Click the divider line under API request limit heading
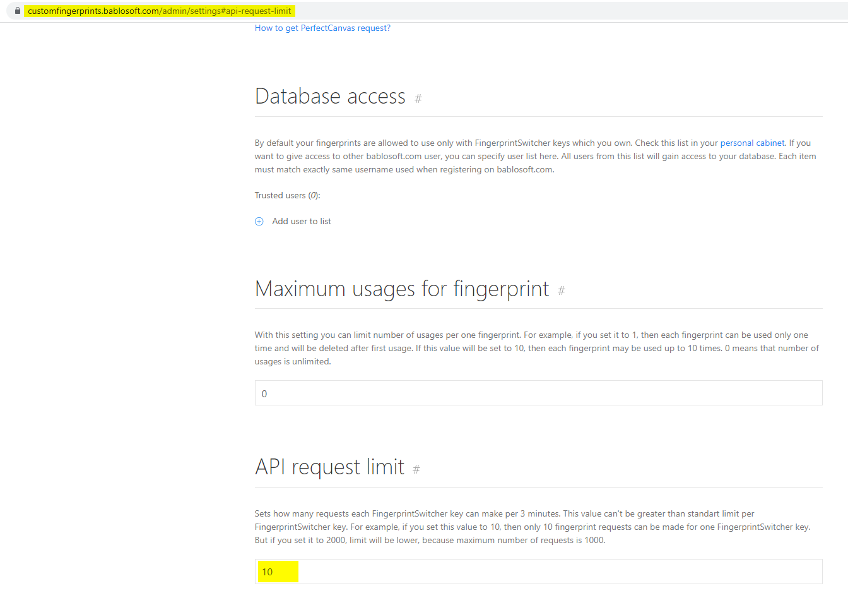 [x=538, y=487]
